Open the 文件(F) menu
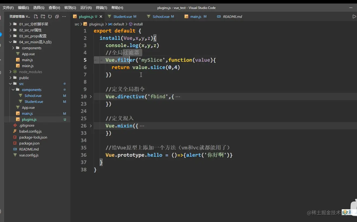357x222 pixels. coord(8,8)
